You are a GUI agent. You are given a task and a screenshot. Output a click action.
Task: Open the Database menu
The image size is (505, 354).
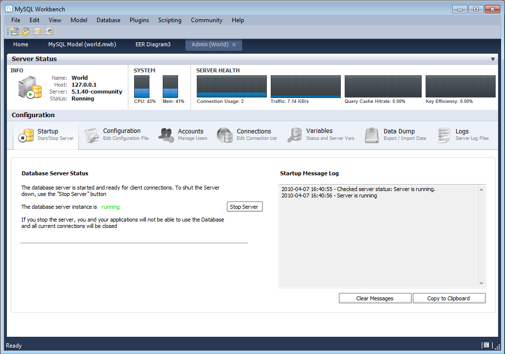(x=108, y=20)
